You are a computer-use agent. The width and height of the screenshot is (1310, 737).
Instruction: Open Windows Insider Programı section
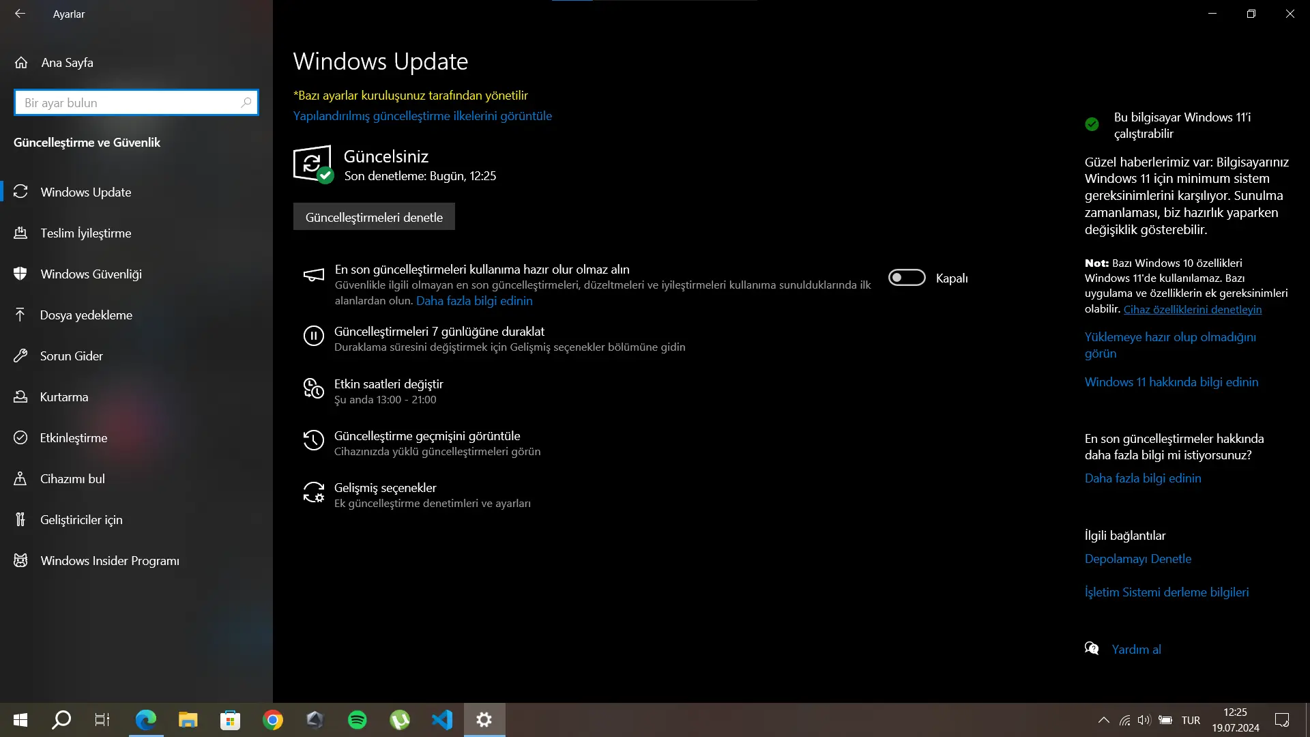(136, 560)
